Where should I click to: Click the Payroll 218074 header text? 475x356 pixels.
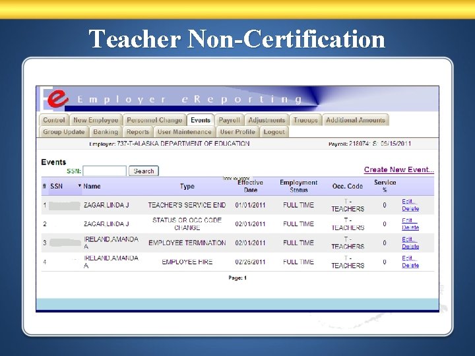pos(370,144)
